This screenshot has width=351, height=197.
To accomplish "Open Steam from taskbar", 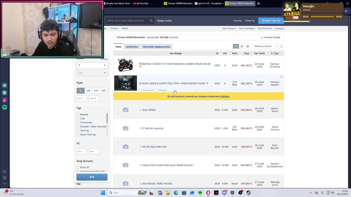I will point(248,193).
